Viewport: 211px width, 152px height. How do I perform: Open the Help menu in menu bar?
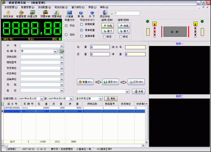click(104, 7)
